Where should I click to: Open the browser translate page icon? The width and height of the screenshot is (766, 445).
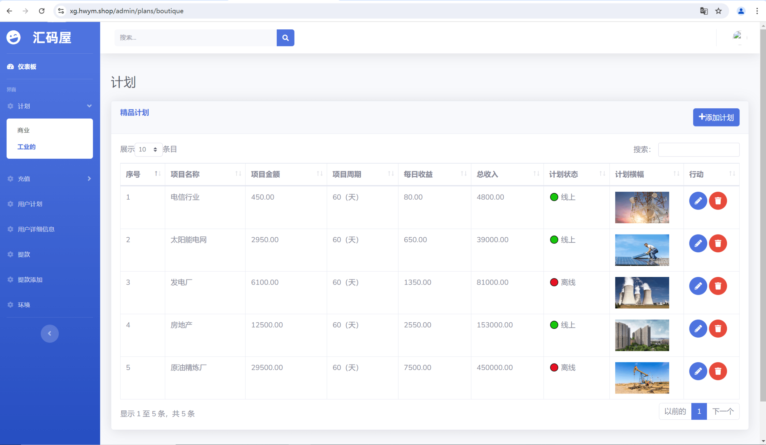704,11
